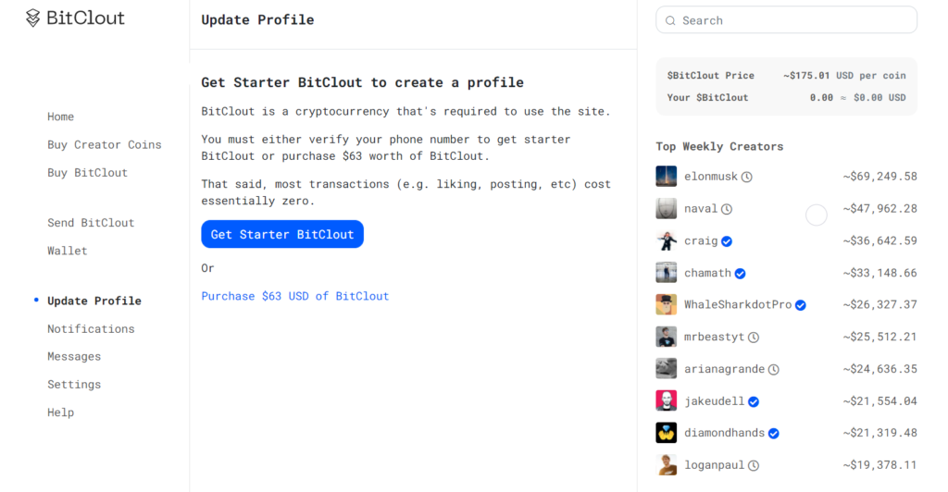This screenshot has width=948, height=492.
Task: Select Send BitClout in the sidebar
Action: click(x=91, y=223)
